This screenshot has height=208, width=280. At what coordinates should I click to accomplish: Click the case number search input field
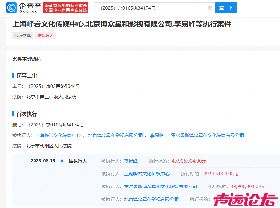[x=147, y=7]
